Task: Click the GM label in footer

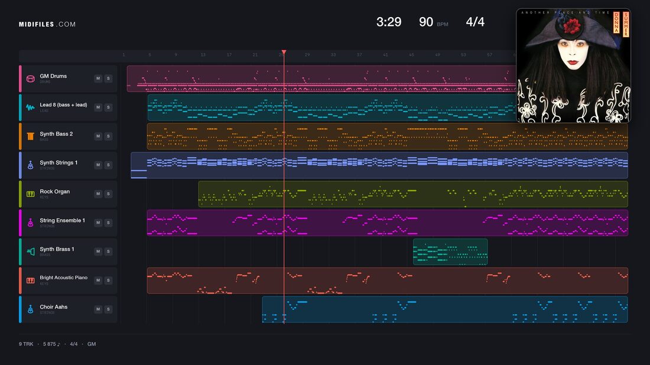Action: pyautogui.click(x=92, y=344)
